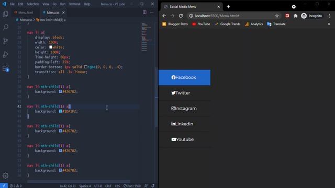The width and height of the screenshot is (335, 188).
Task: Open the File menu
Action: point(12,4)
